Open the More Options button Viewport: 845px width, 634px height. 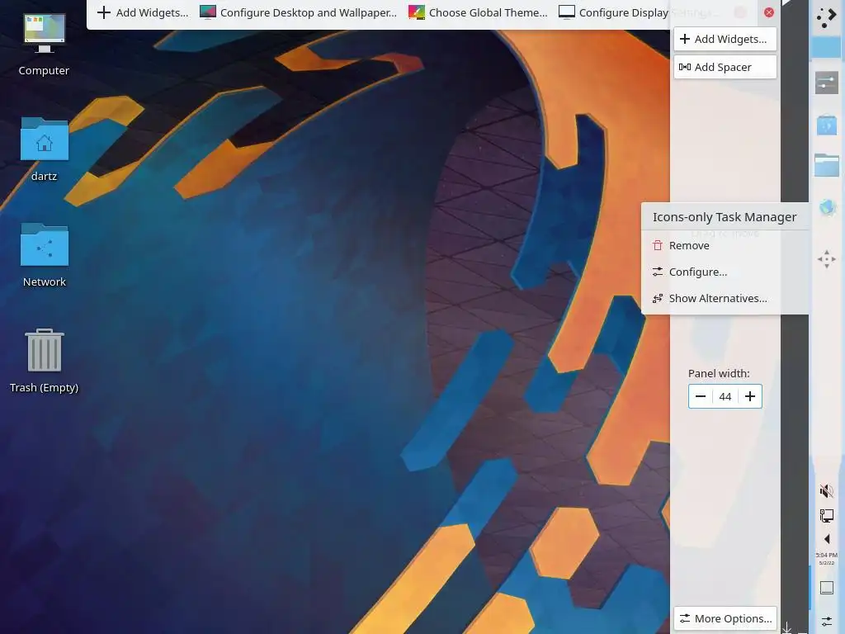725,618
